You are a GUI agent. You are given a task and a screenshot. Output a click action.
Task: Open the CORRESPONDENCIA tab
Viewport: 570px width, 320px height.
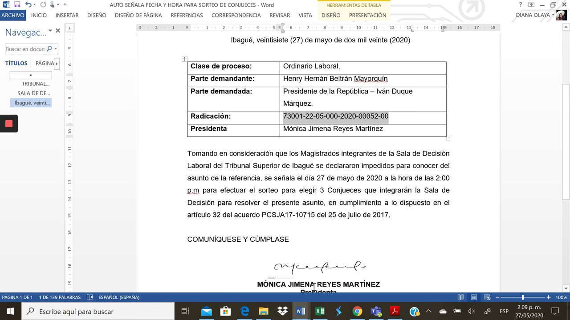236,15
